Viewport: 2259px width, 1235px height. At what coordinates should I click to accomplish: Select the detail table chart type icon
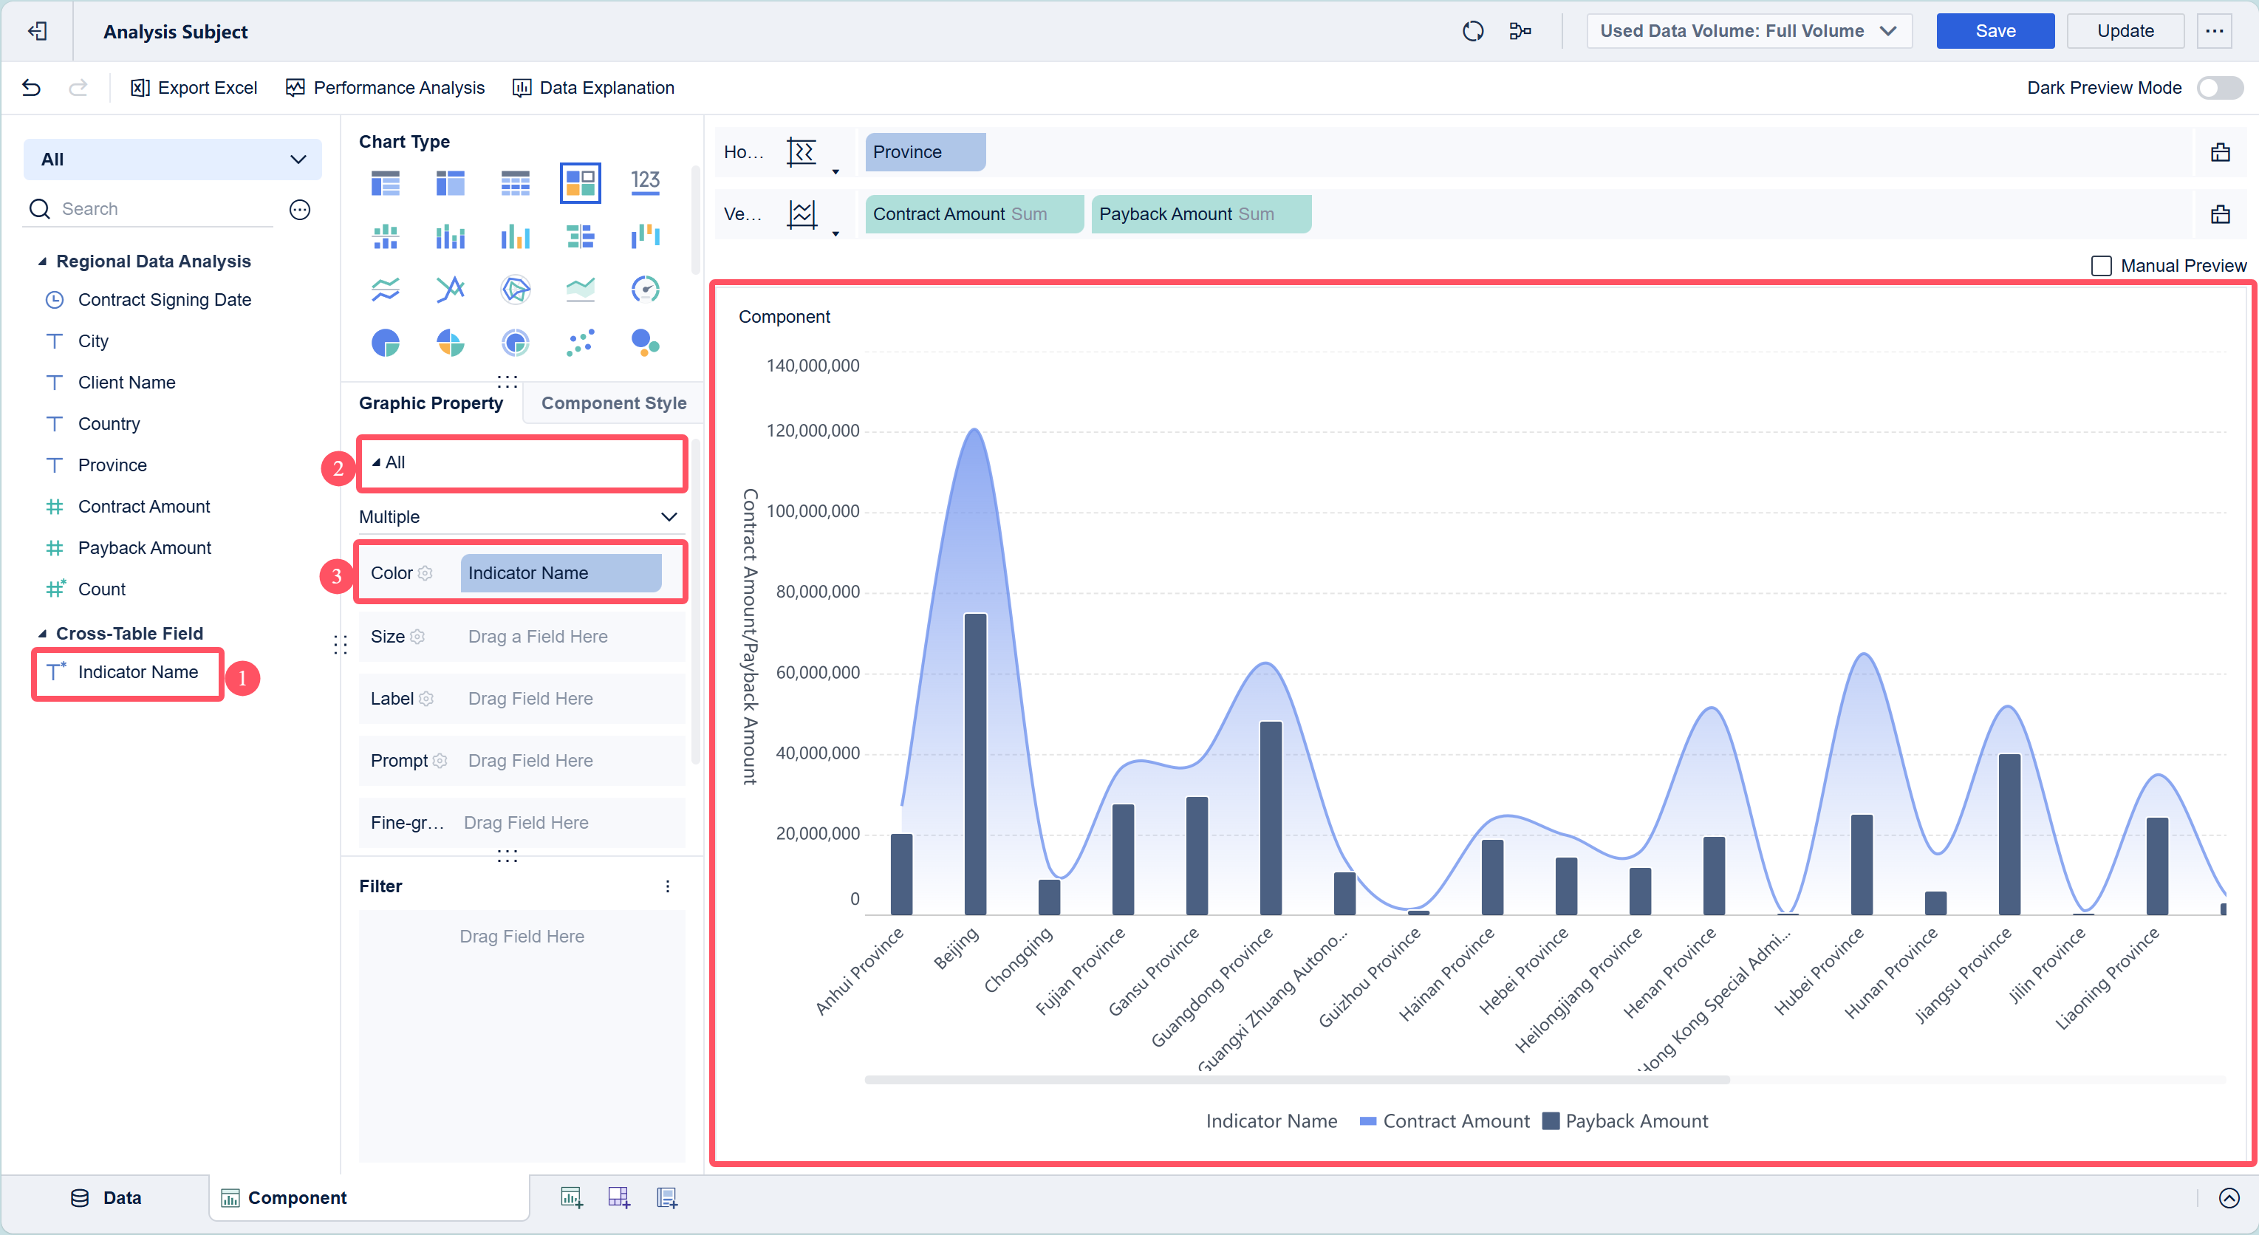pyautogui.click(x=515, y=183)
